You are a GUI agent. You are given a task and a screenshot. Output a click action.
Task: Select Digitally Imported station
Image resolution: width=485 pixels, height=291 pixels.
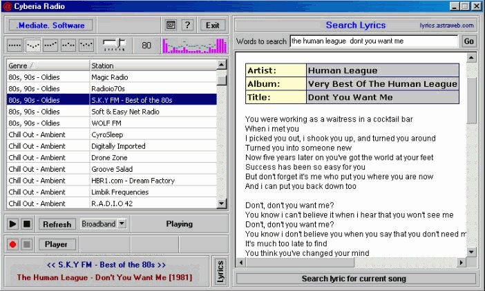coord(112,146)
